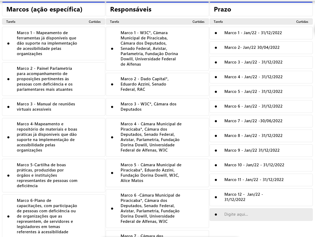Click Curtidas header in Responsáveis column

pyautogui.click(x=198, y=22)
